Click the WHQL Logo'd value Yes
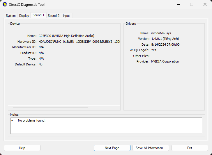This screenshot has height=155, width=212. tap(154, 50)
